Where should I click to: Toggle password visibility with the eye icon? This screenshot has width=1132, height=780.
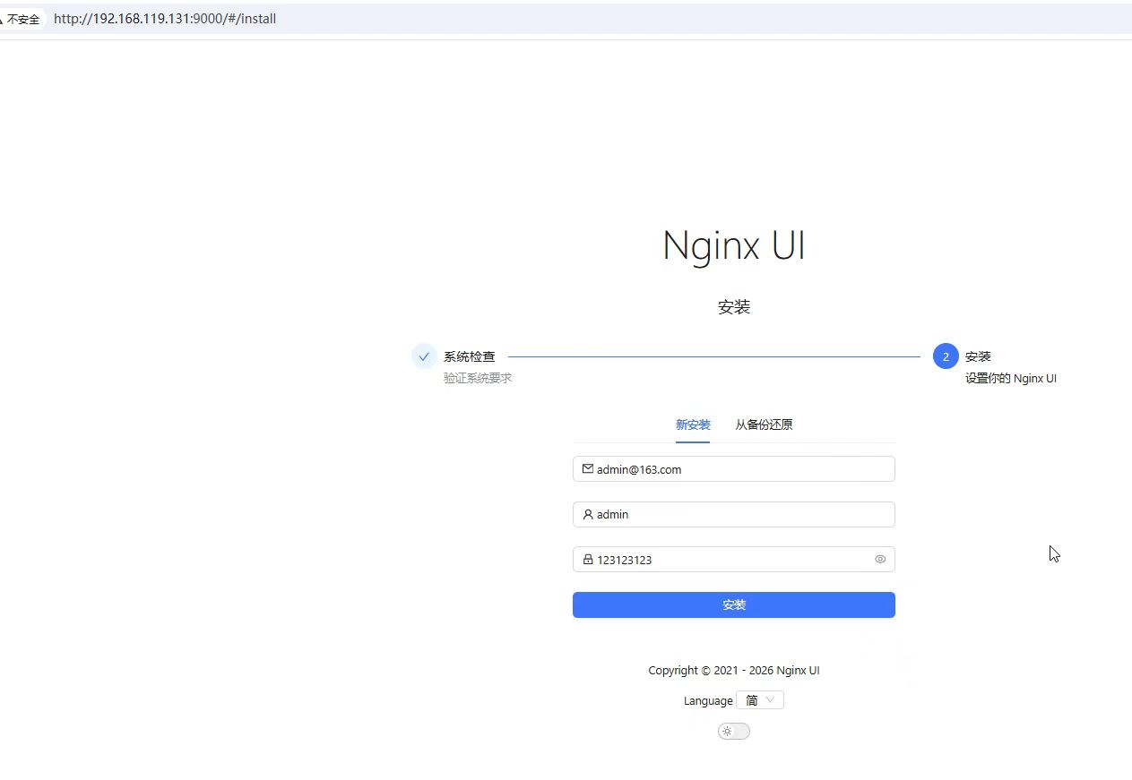point(879,559)
